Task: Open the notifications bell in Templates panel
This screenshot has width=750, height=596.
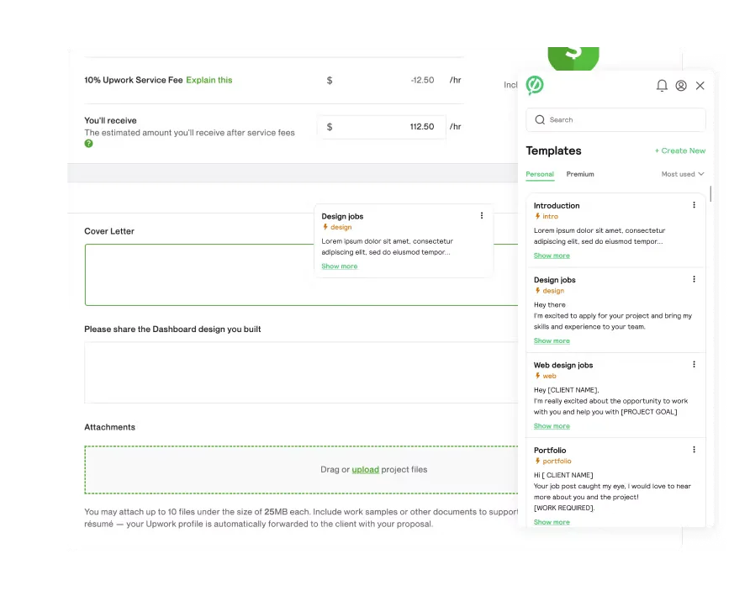Action: coord(662,86)
